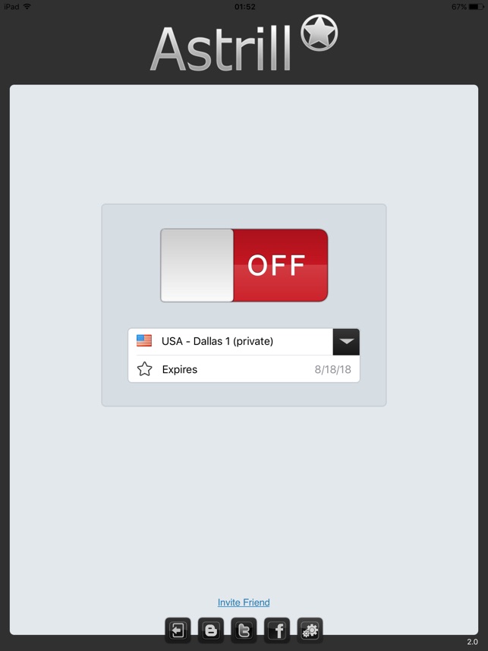Open the Blogger icon
This screenshot has width=488, height=651.
tap(211, 630)
